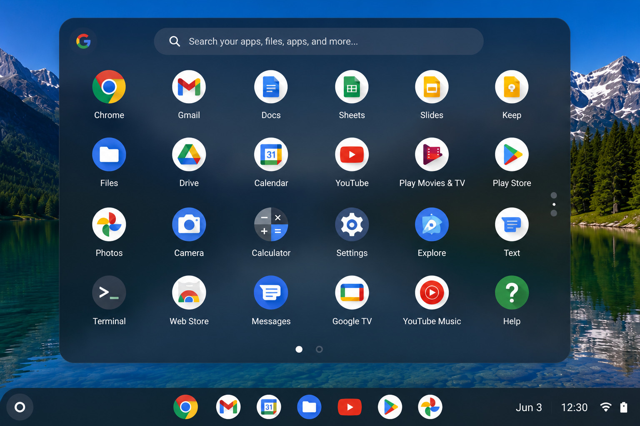Open Google Slides app
640x426 pixels.
click(x=432, y=87)
